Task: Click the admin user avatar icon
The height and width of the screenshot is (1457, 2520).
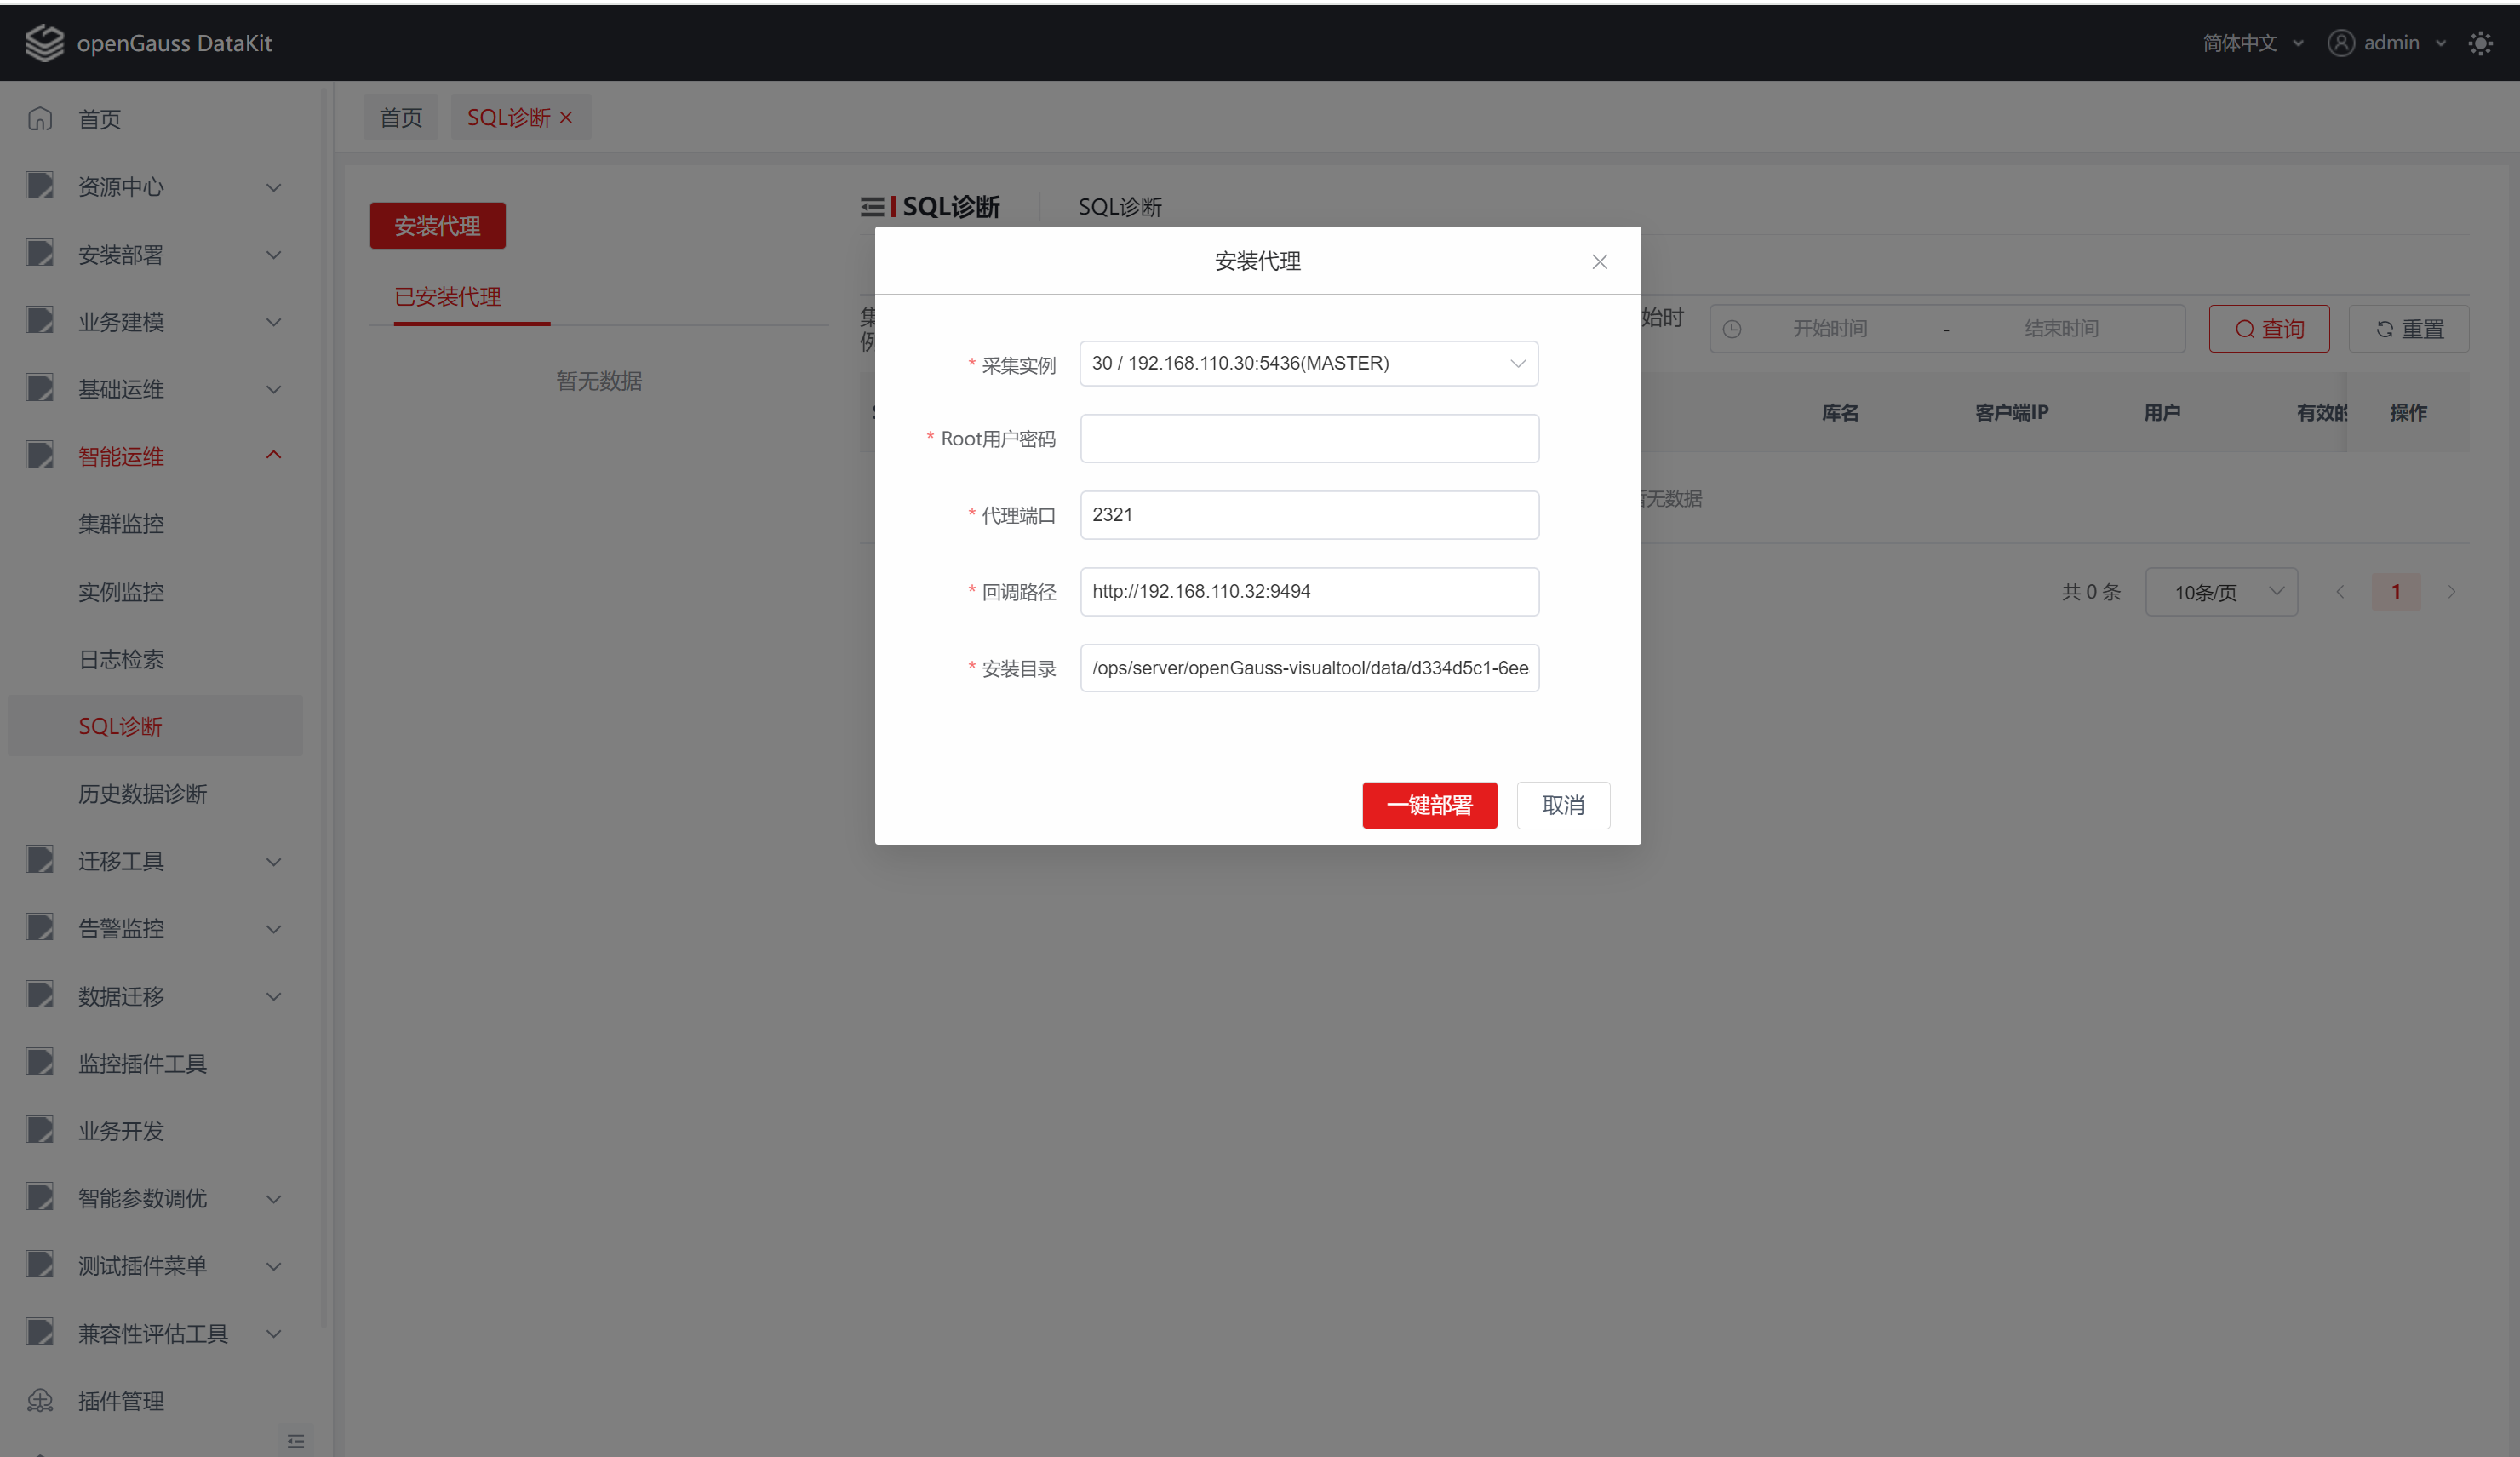Action: pyautogui.click(x=2340, y=43)
